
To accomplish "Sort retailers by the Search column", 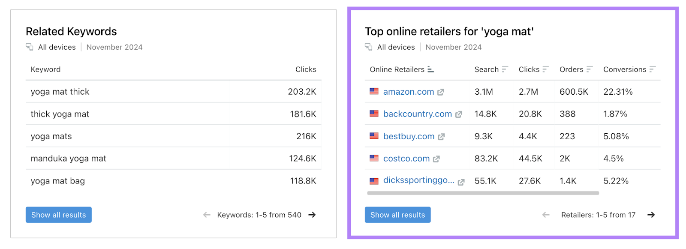I will (x=505, y=69).
